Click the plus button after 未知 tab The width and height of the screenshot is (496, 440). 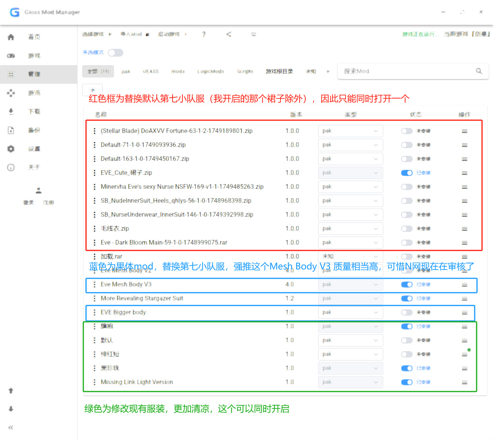click(328, 71)
